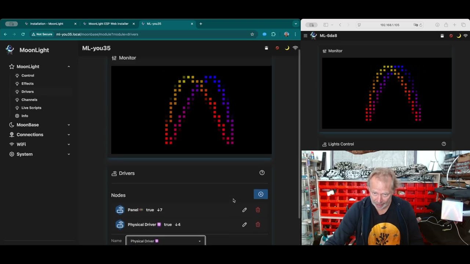Switch to the MoonLight ESP Web installer tab
Image resolution: width=470 pixels, height=264 pixels.
108,23
